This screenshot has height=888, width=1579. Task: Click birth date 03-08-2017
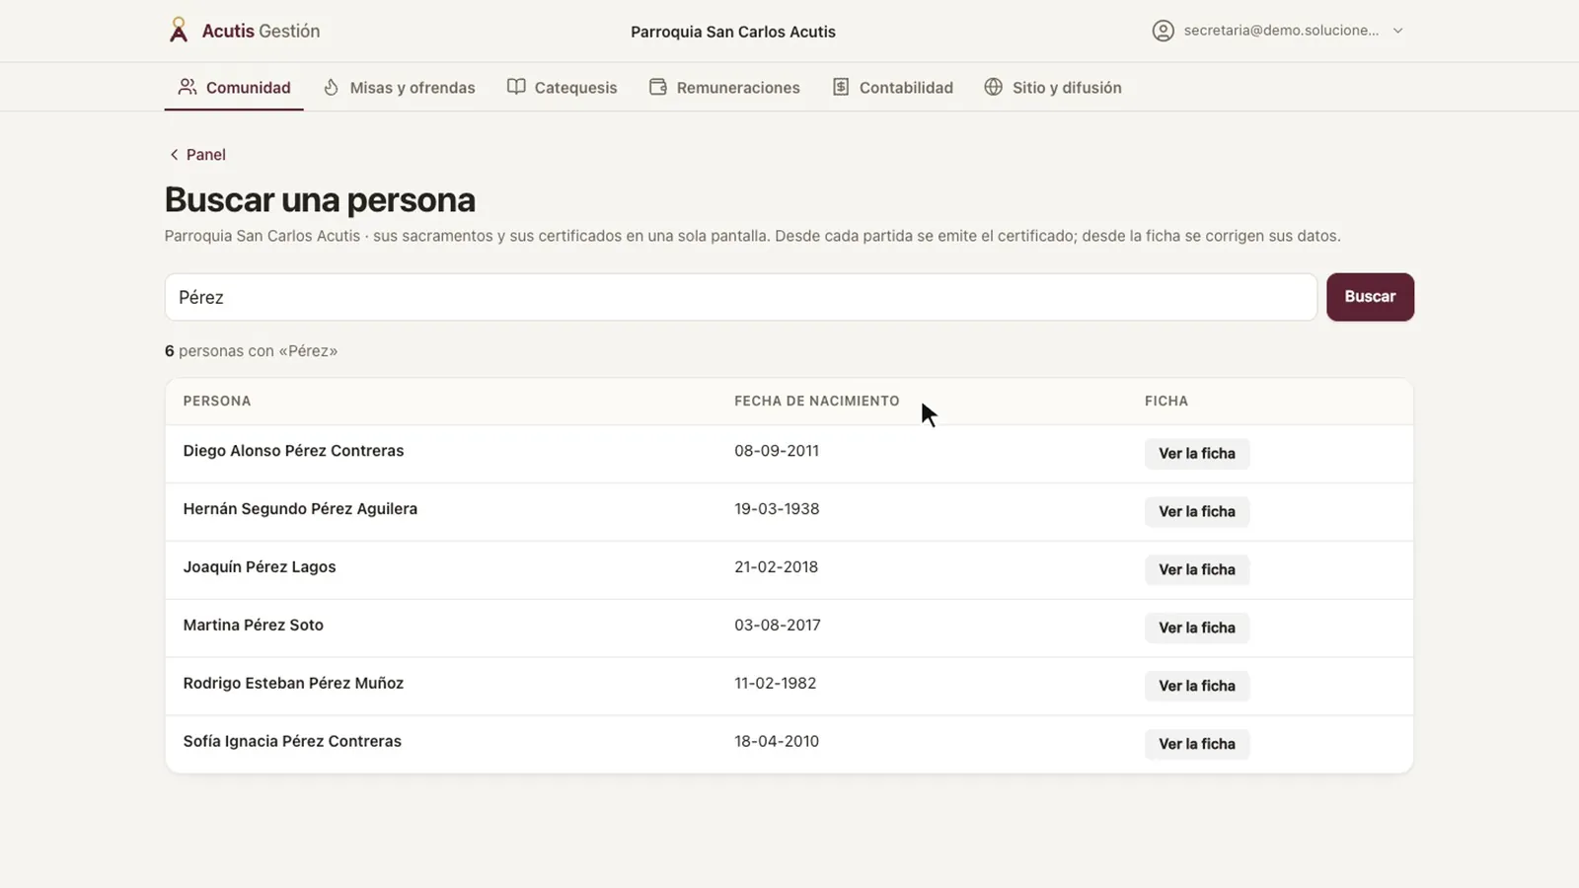click(778, 626)
